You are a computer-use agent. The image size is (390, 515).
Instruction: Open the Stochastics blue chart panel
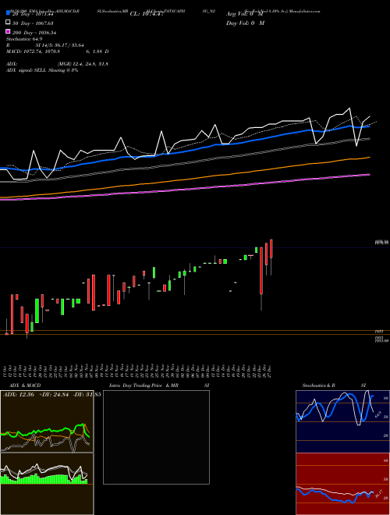click(x=342, y=421)
